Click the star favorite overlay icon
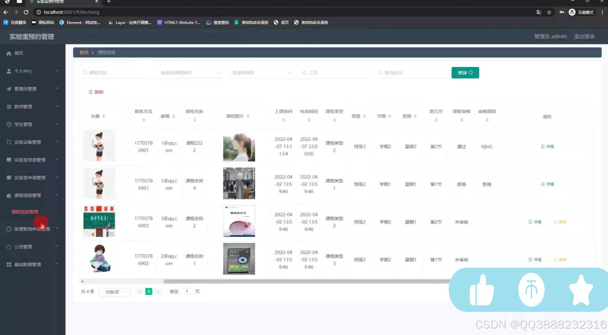The height and width of the screenshot is (335, 608). tap(581, 290)
